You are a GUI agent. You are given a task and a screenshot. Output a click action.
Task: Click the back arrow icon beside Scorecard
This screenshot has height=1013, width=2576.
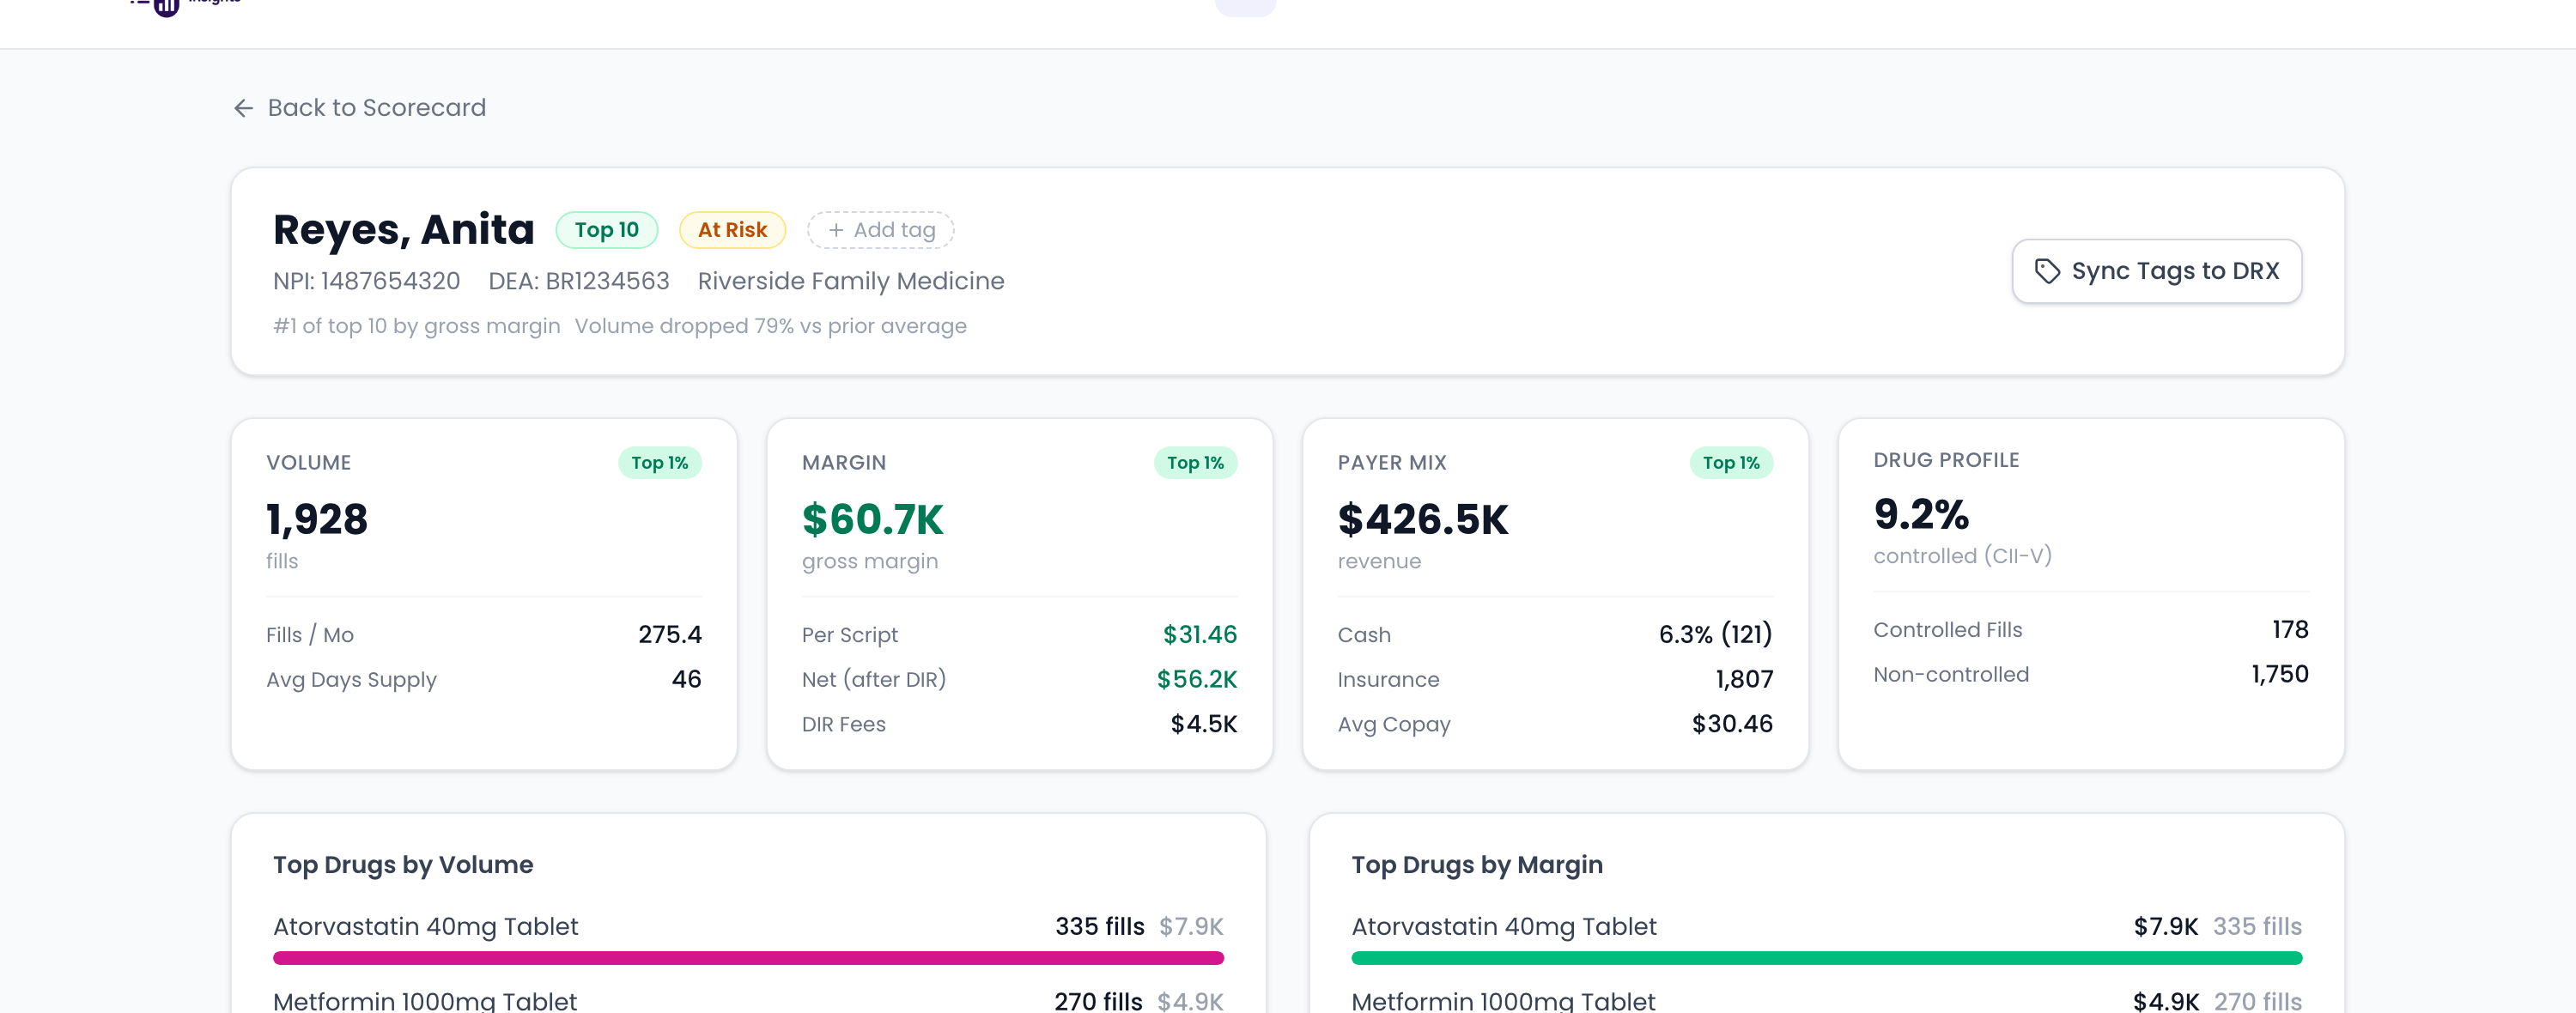(x=243, y=108)
